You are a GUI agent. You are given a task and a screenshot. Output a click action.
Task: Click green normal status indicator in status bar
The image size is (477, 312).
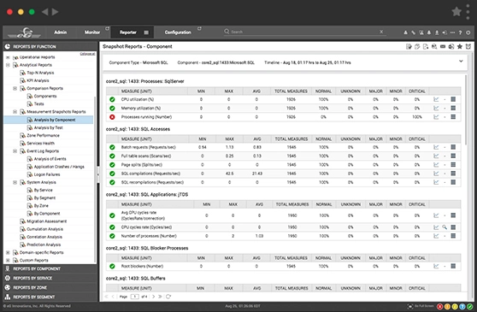(470, 307)
